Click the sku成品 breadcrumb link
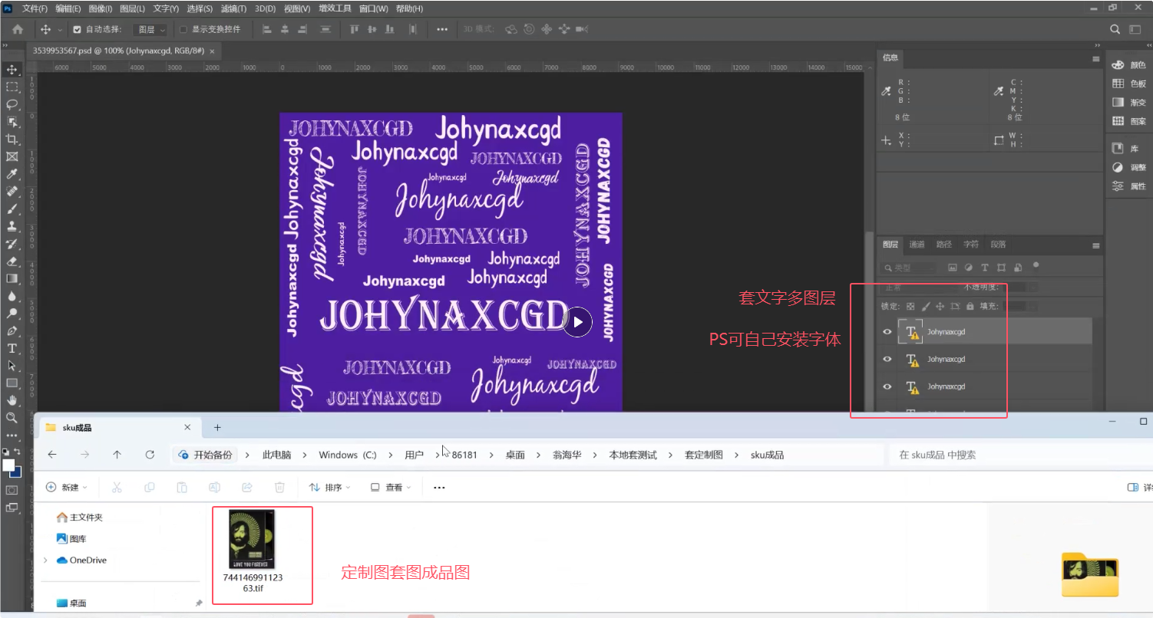Screen dimensions: 1153x618 (766, 454)
